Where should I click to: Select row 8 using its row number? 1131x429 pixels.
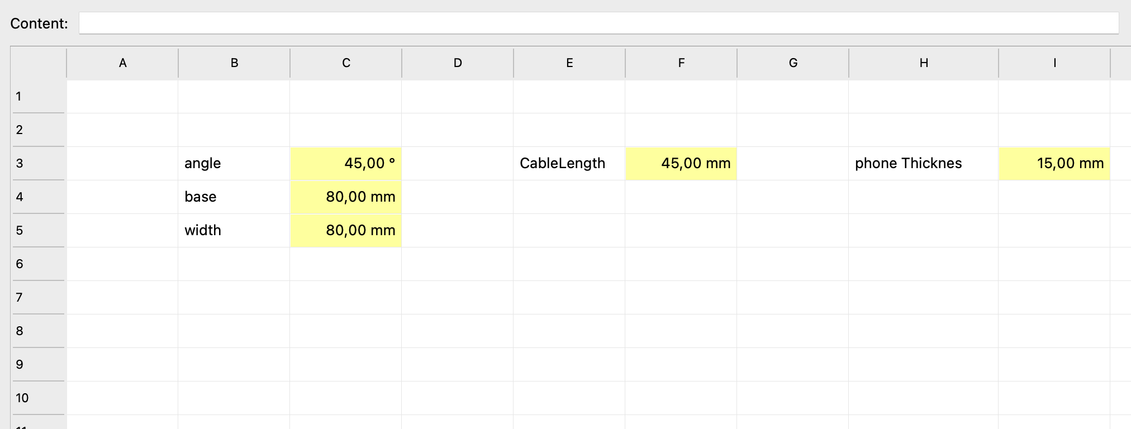click(38, 331)
